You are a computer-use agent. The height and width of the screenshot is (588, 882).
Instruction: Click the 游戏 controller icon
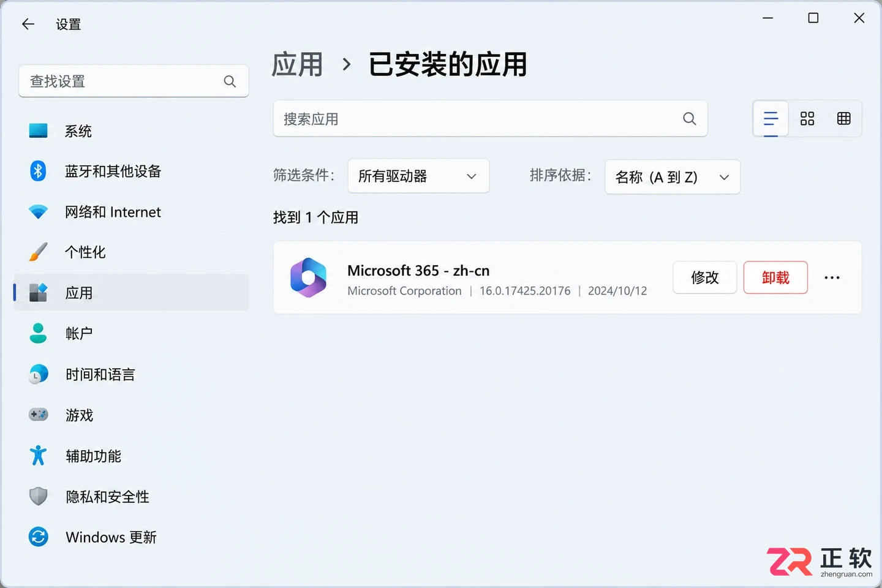[38, 415]
